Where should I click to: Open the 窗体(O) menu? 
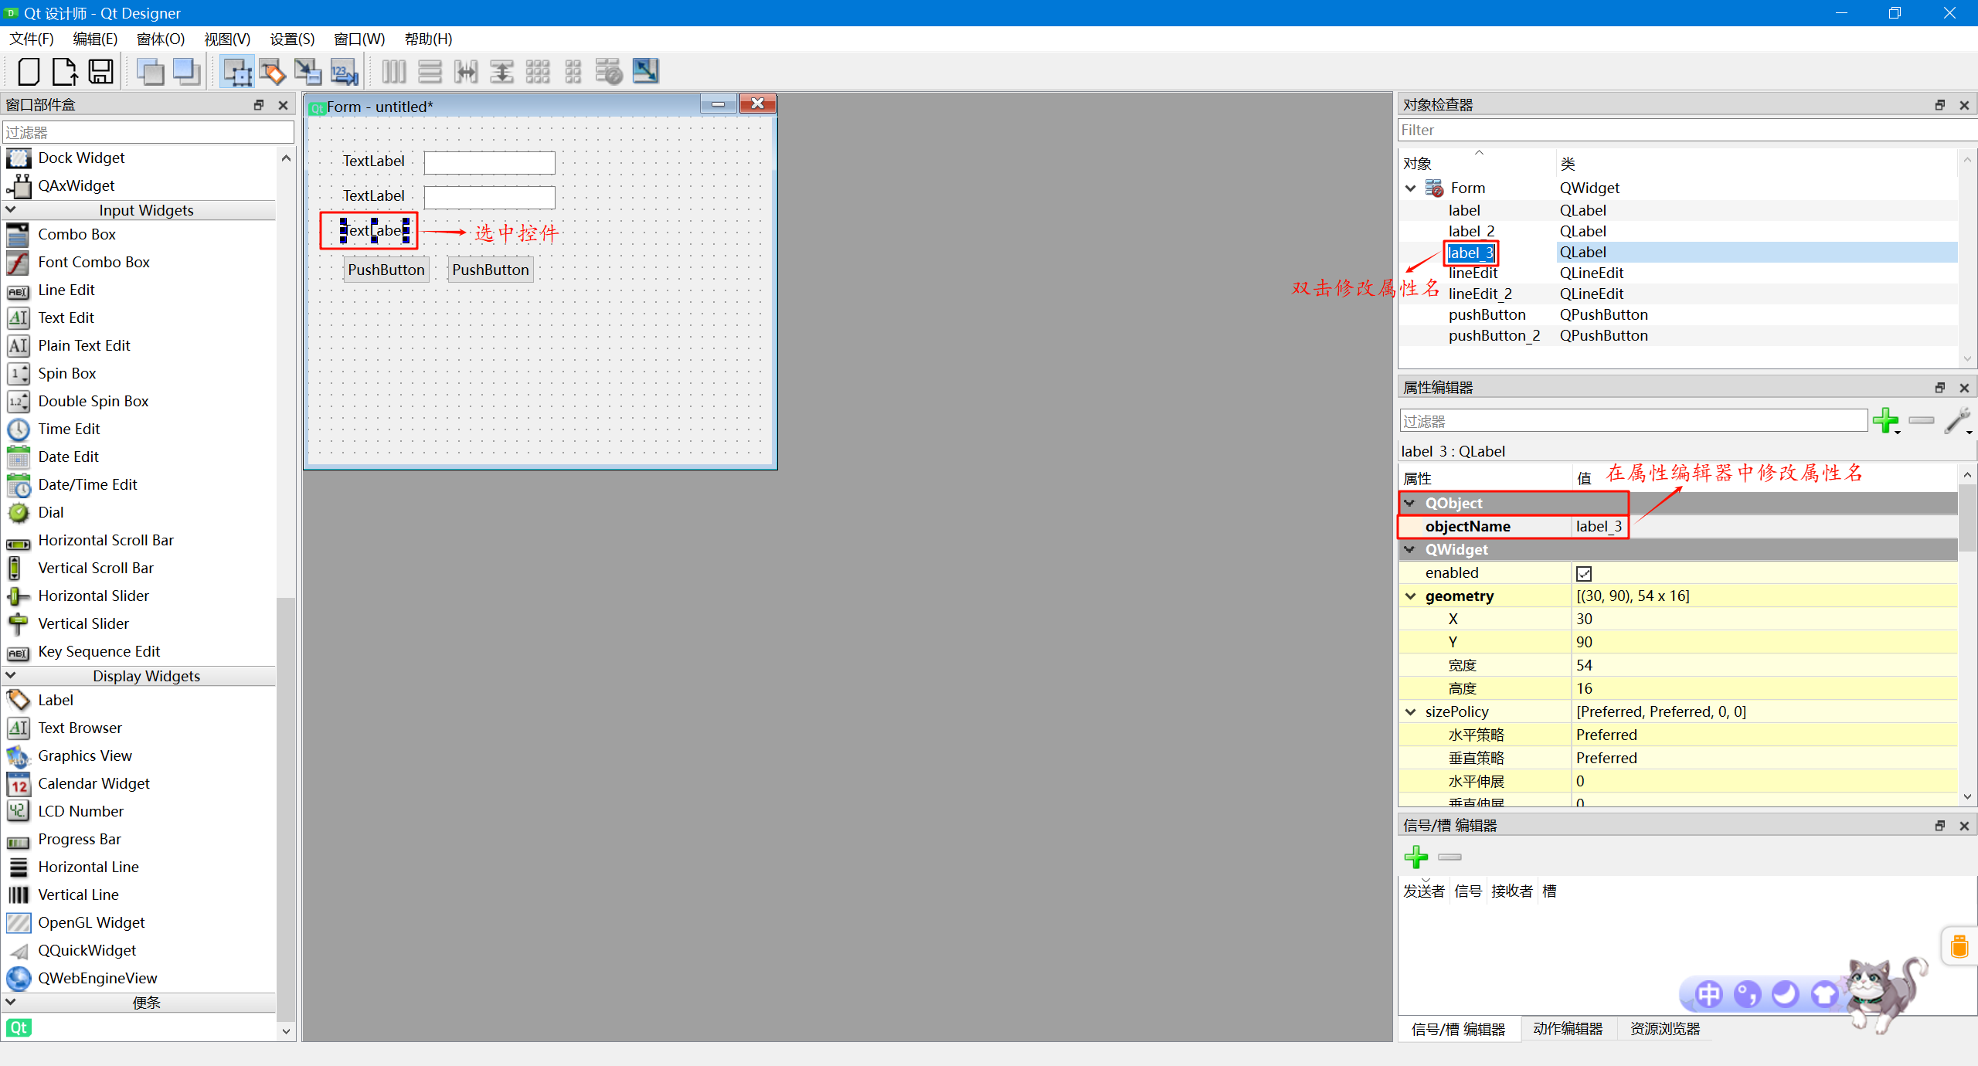coord(160,39)
